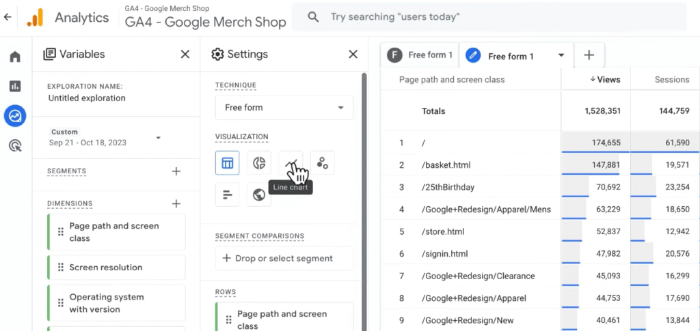Add a new dimension with plus icon

pyautogui.click(x=176, y=203)
